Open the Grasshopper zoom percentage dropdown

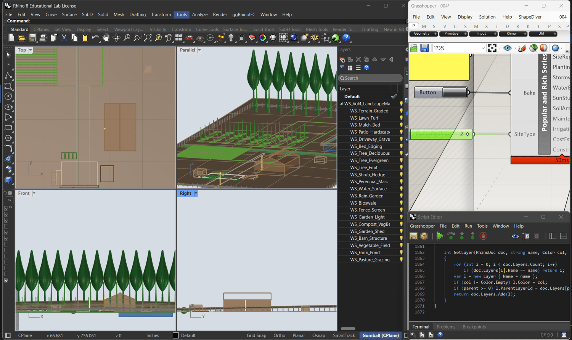(x=483, y=48)
